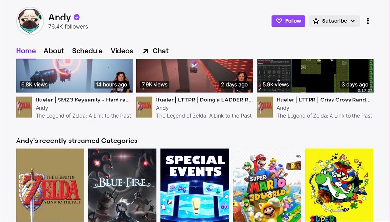The height and width of the screenshot is (222, 390).
Task: Open the Criss Cross Rand video title
Action: (323, 100)
